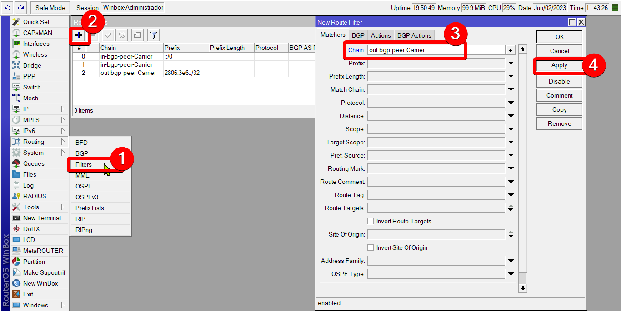Screen dimensions: 621x311
Task: Click the redo arrow icon
Action: [x=20, y=8]
